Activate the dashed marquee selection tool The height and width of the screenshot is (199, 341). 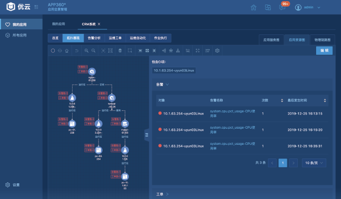(x=130, y=51)
